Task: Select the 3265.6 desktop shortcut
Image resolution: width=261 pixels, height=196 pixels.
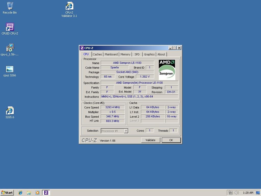Action: pos(10,113)
